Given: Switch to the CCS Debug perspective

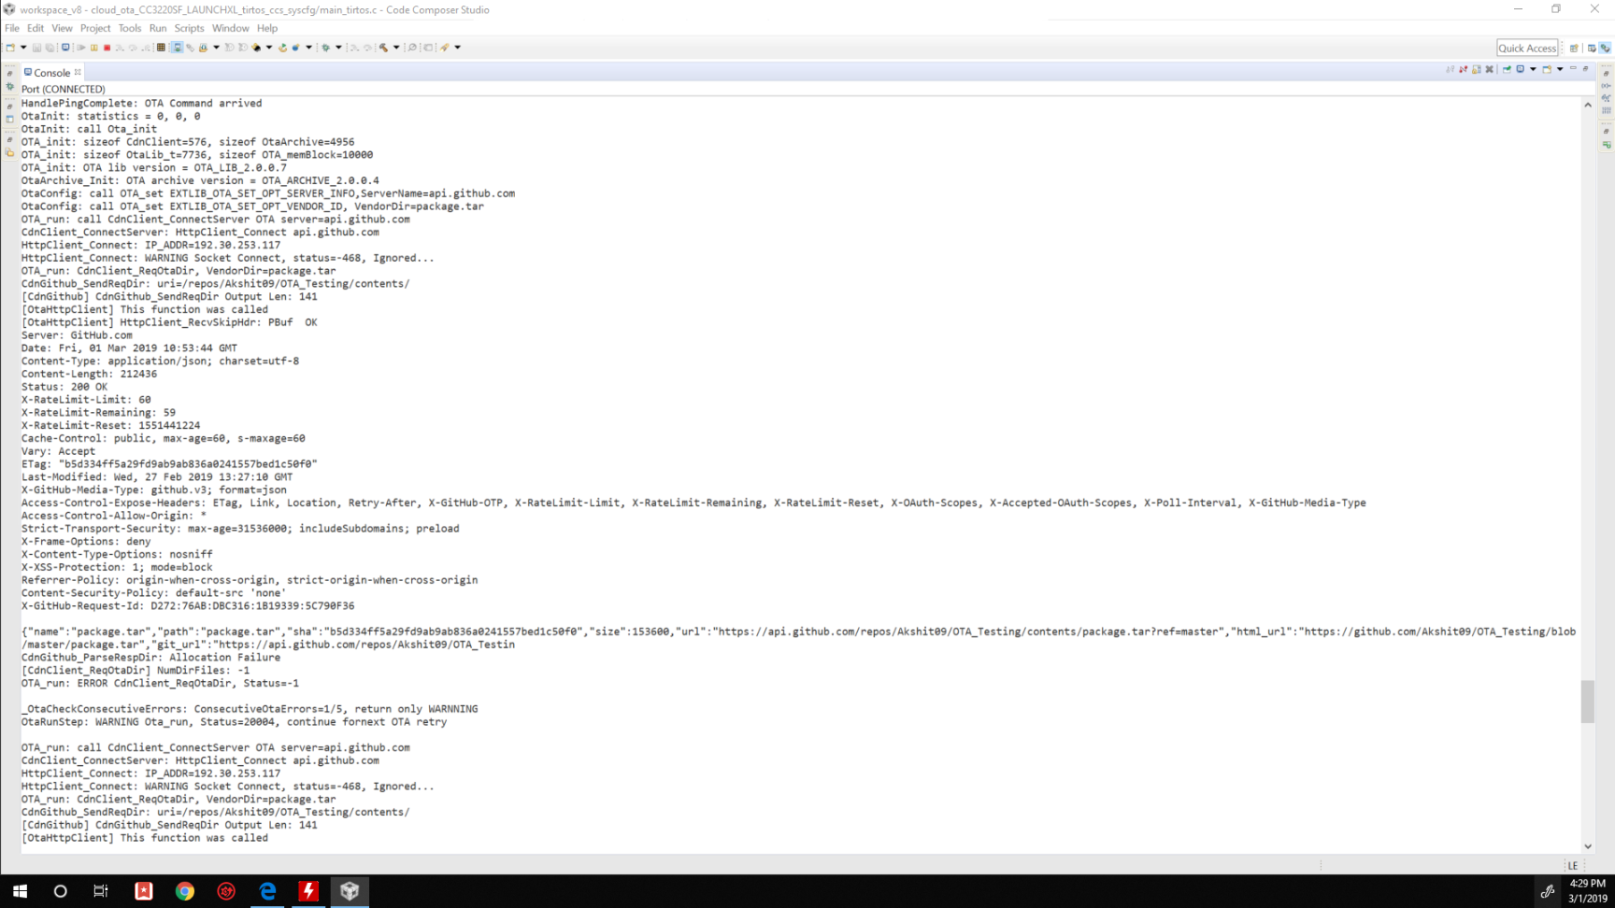Looking at the screenshot, I should (1605, 49).
